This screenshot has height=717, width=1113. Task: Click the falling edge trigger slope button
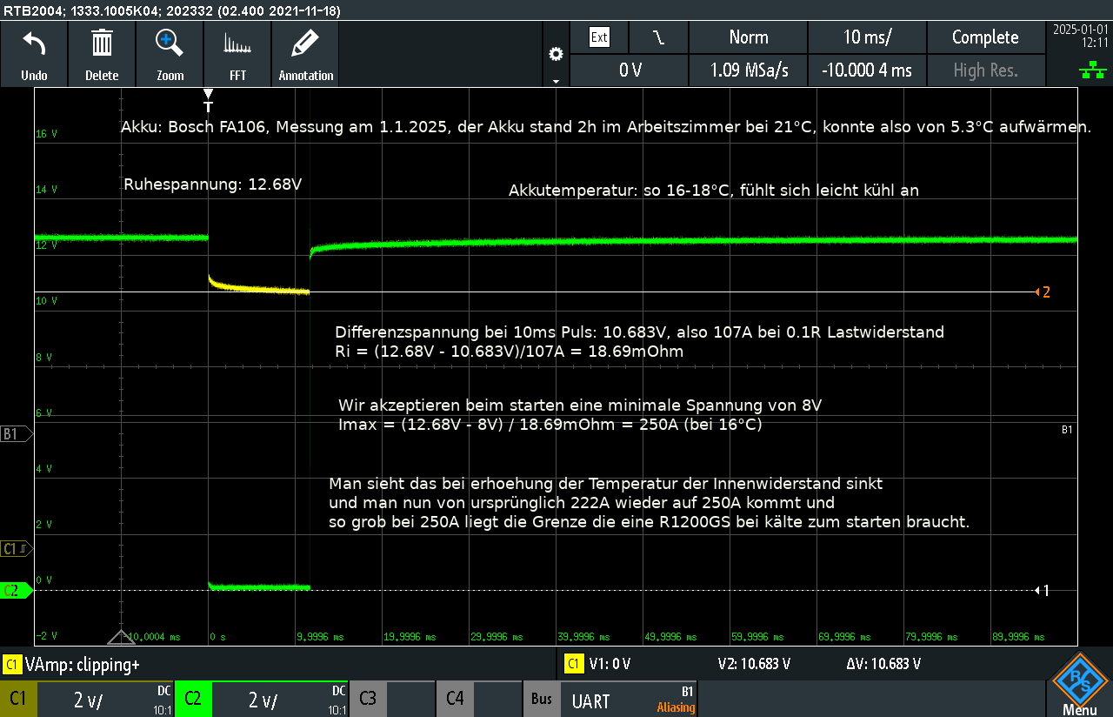[x=658, y=37]
